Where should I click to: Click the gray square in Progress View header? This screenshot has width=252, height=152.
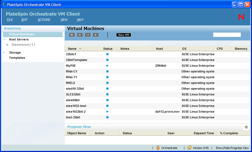click(246, 127)
